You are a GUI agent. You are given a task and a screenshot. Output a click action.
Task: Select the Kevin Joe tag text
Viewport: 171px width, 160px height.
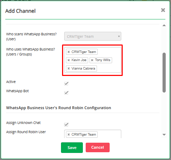pos(79,60)
